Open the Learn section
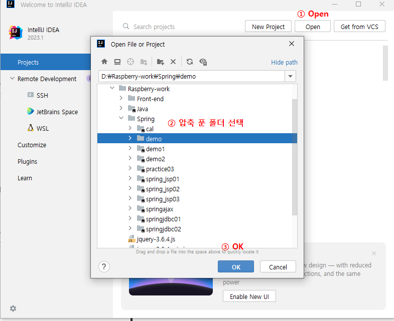Image resolution: width=394 pixels, height=321 pixels. [x=25, y=178]
